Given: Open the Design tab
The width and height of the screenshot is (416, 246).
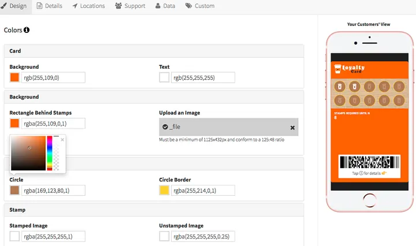Looking at the screenshot, I should (15, 6).
